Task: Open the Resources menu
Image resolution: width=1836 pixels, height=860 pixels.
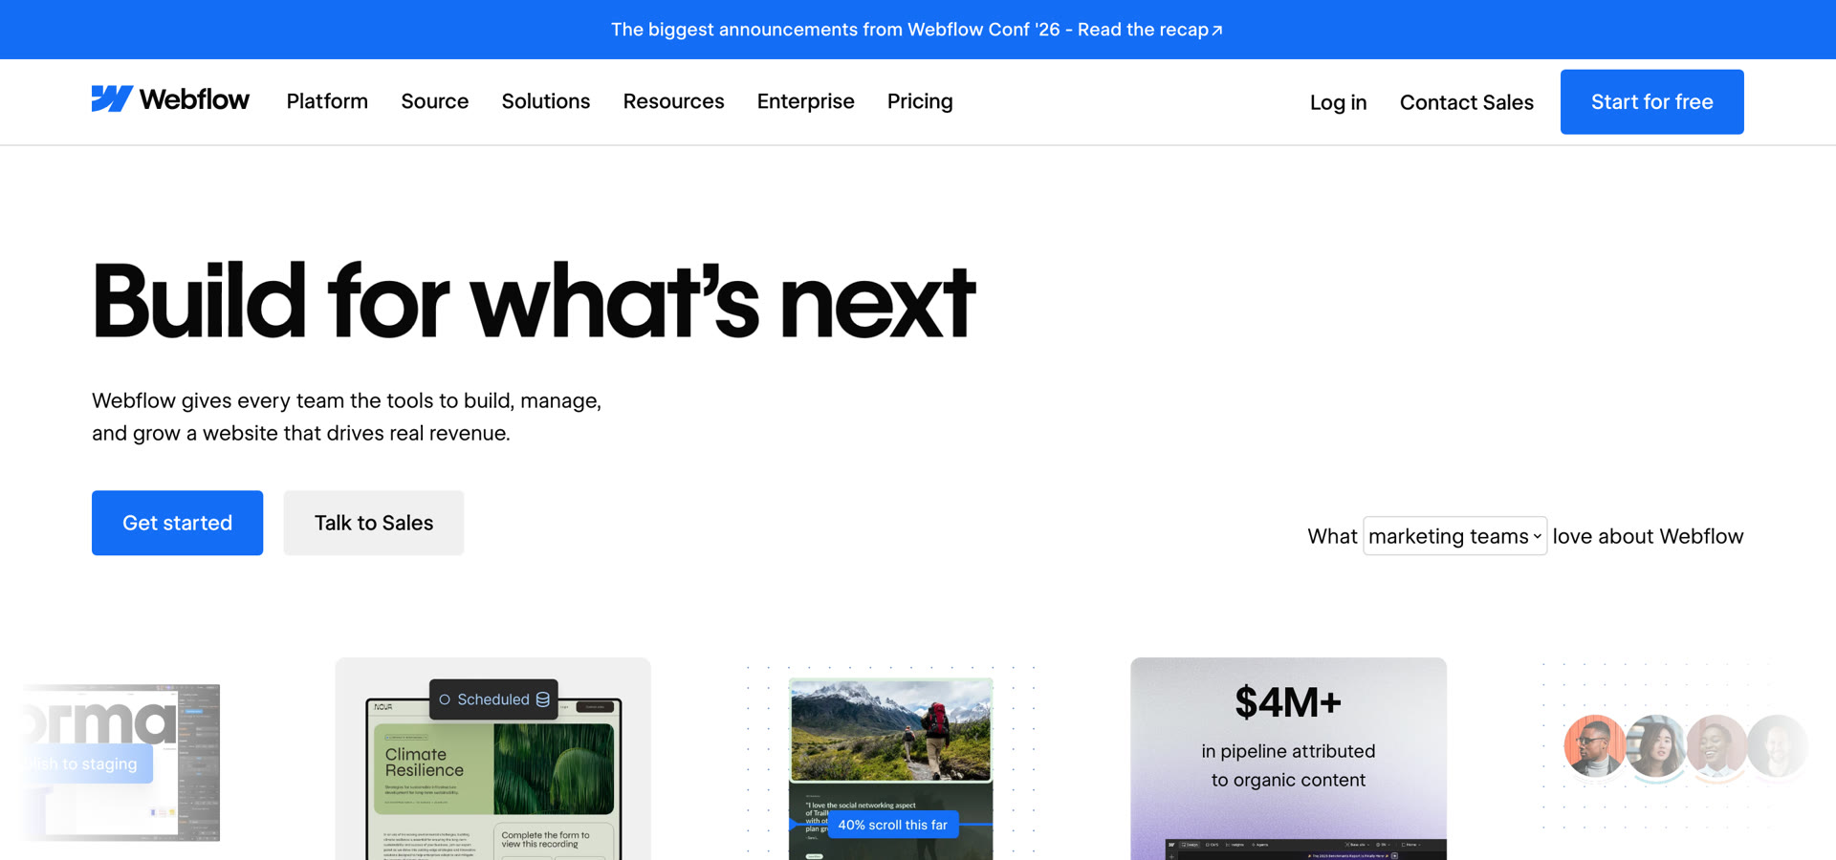Action: pyautogui.click(x=674, y=101)
